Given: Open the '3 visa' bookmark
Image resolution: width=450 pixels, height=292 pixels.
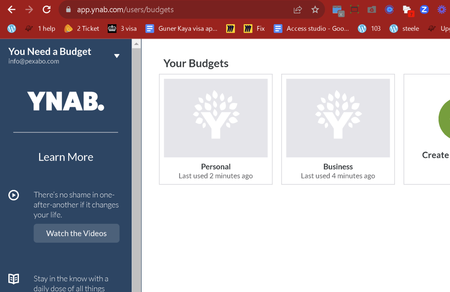Looking at the screenshot, I should click(x=122, y=29).
